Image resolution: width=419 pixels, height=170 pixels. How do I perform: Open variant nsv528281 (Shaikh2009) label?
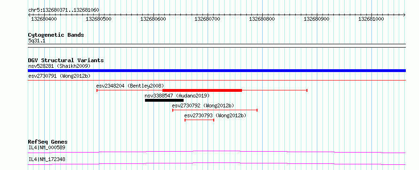[x=59, y=66]
